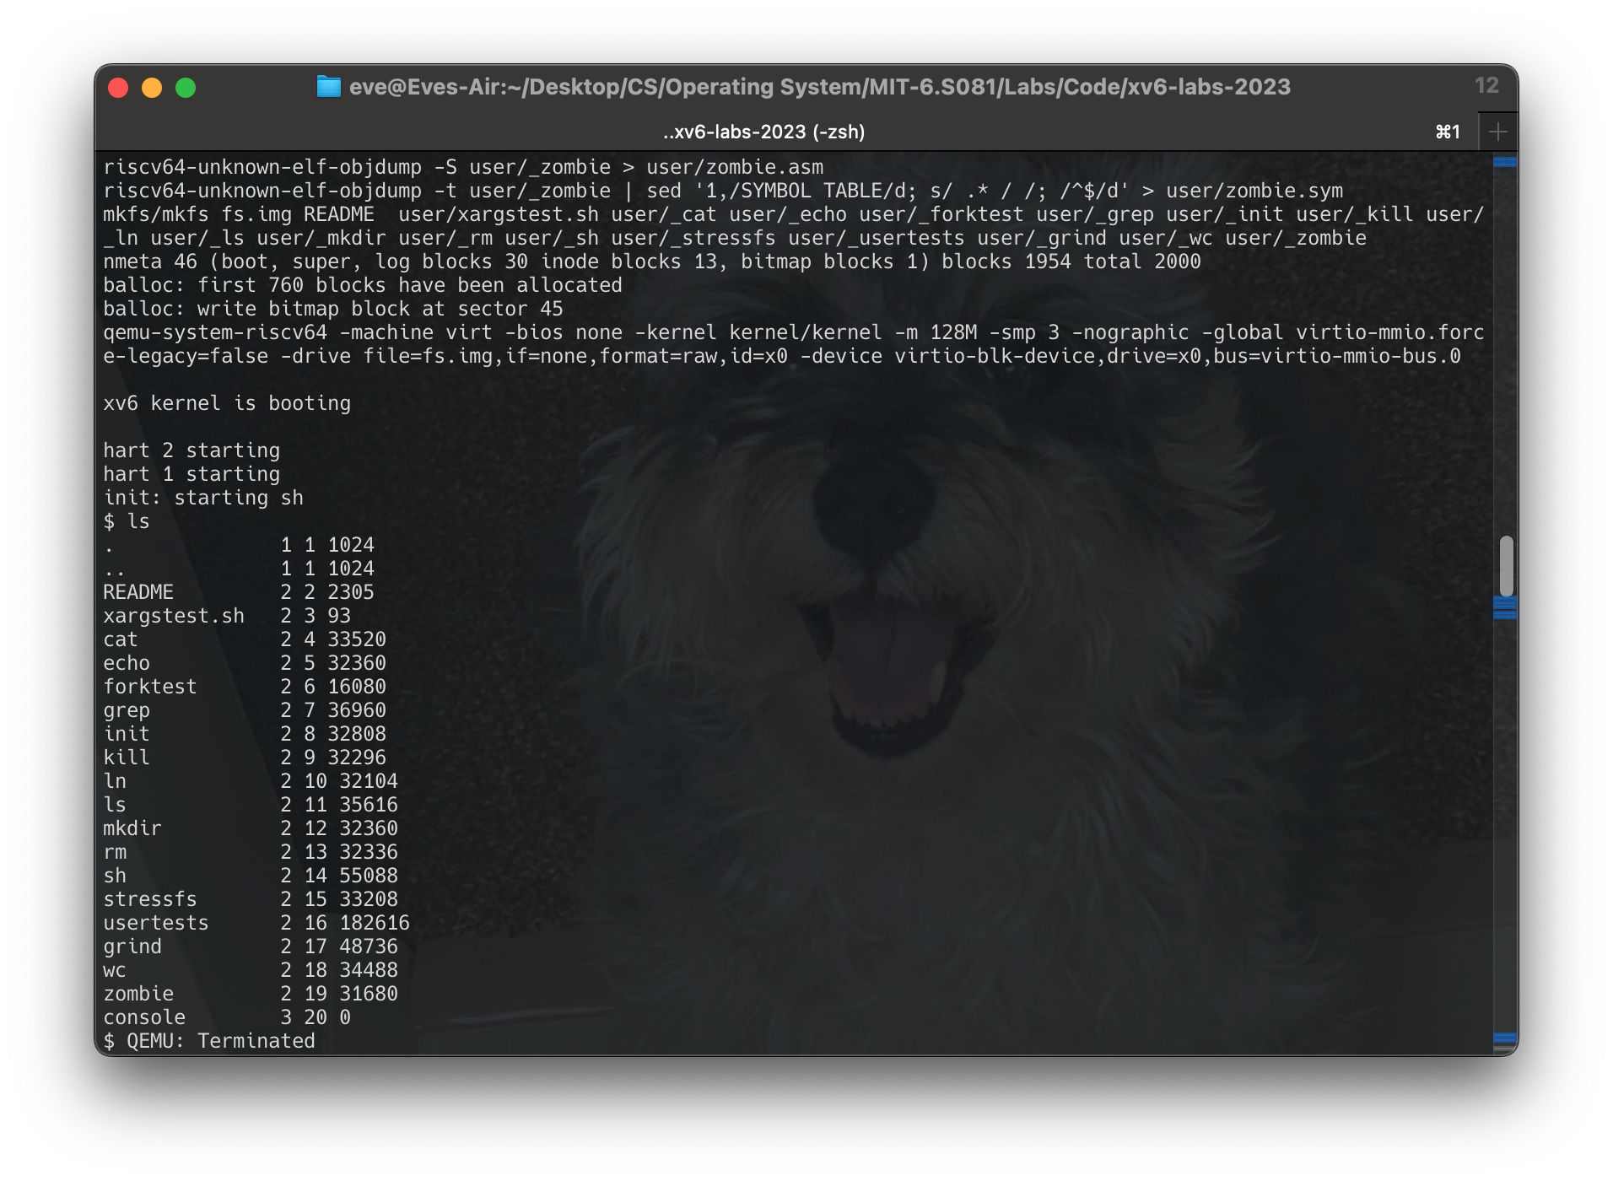The width and height of the screenshot is (1613, 1181).
Task: Click the ⌘1 shortcut label on the tab
Action: click(x=1447, y=132)
